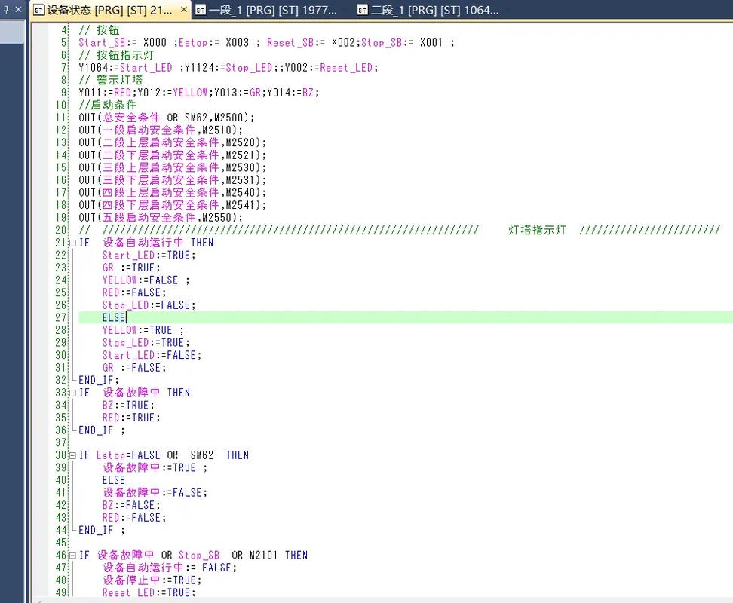The width and height of the screenshot is (733, 603).
Task: Click the Stop_SB variable on line 5
Action: pyautogui.click(x=382, y=42)
